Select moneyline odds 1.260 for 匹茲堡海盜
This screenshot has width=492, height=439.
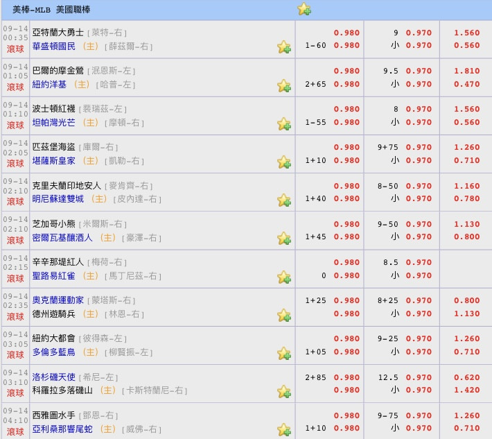coord(466,147)
